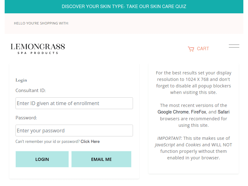Click the Password label text
The width and height of the screenshot is (248, 186).
26,118
